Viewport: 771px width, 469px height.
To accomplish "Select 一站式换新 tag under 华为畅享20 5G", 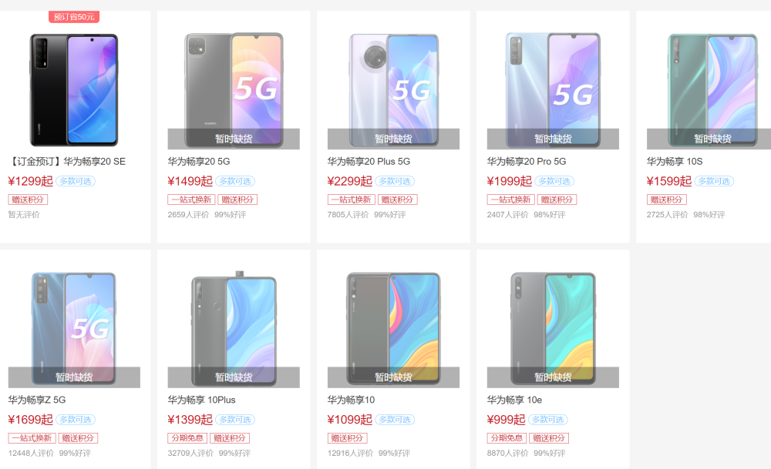I will tap(191, 199).
